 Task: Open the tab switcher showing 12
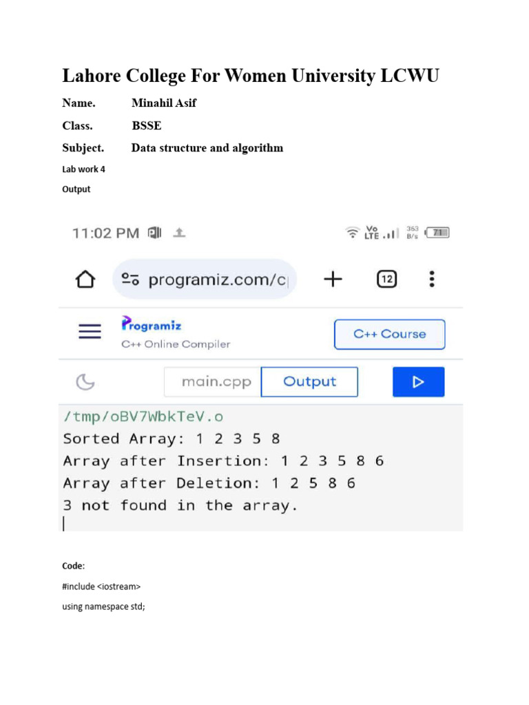click(x=386, y=279)
